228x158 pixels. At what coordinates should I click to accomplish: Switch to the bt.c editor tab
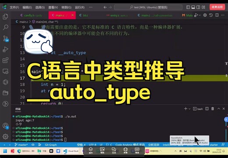[x=84, y=15]
